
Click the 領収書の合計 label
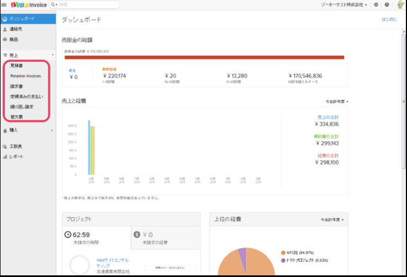(x=326, y=136)
